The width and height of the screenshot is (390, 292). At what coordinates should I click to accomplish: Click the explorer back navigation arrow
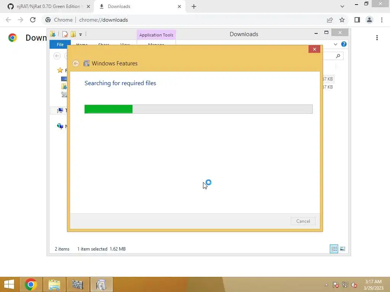point(57,56)
